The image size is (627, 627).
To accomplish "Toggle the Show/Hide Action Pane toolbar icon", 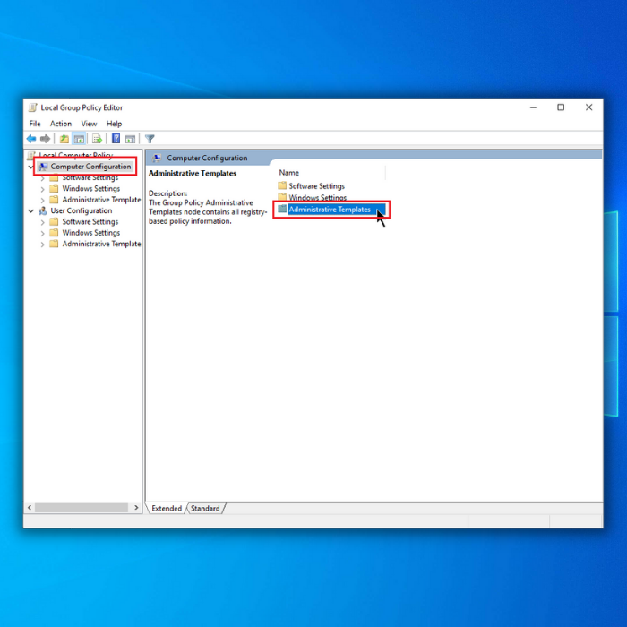I will 131,139.
